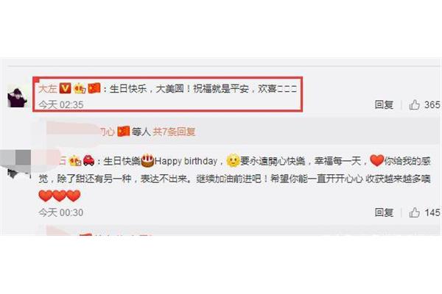Click the 365 like count number

click(x=432, y=105)
